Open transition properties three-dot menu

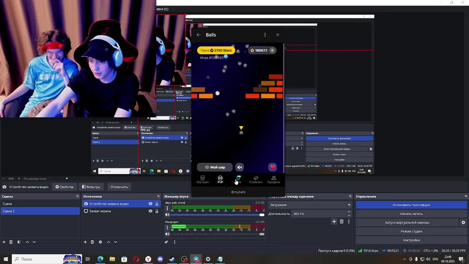[x=349, y=221]
